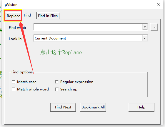Click the green Replace annotation text
The height and width of the screenshot is (127, 165).
(x=61, y=52)
